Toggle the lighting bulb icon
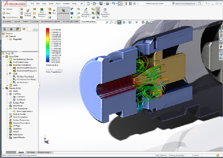Viewport: 223px width, 158px height. point(98,9)
